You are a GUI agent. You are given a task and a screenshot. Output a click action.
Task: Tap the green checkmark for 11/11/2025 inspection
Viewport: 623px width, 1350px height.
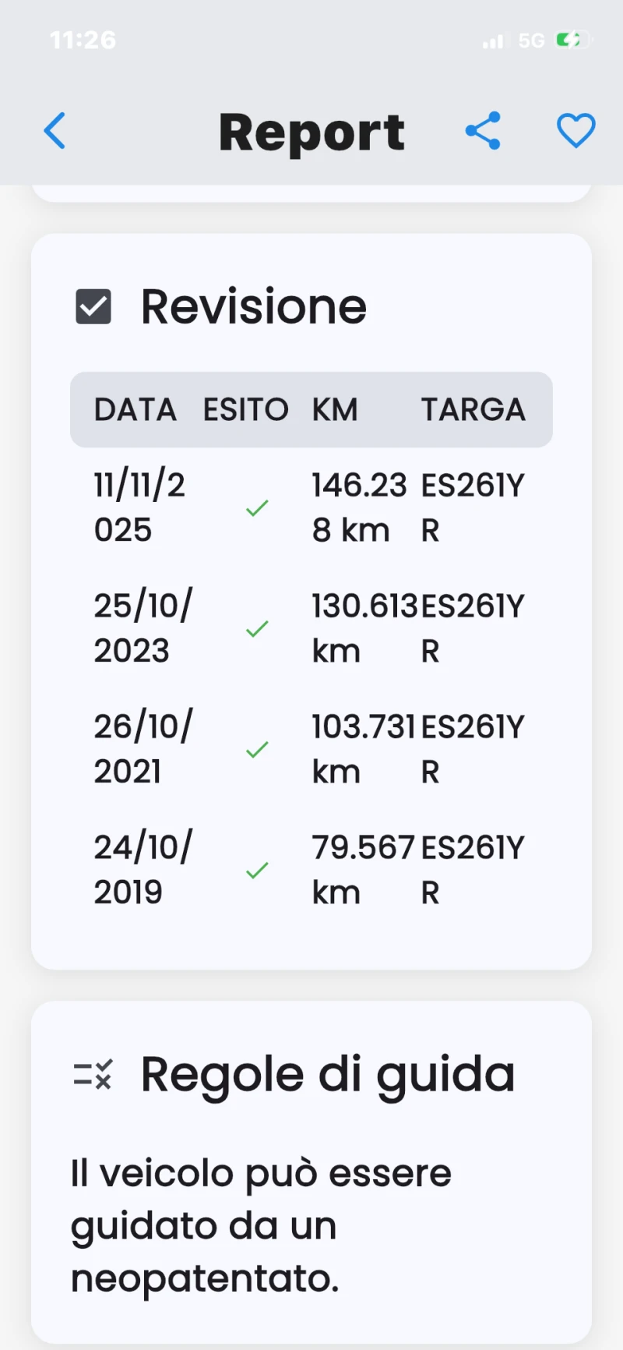click(x=257, y=508)
